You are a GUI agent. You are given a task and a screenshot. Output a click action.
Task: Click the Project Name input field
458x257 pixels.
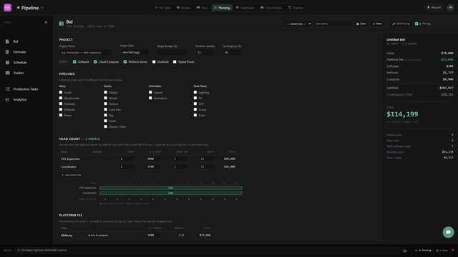click(x=86, y=52)
